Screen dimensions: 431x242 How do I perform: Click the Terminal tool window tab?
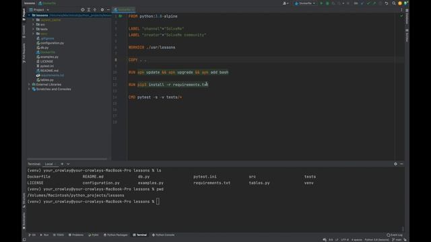click(139, 235)
